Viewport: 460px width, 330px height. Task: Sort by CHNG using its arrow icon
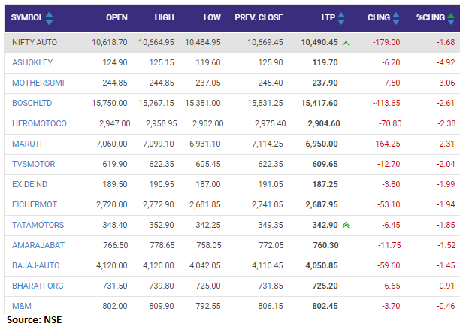395,17
